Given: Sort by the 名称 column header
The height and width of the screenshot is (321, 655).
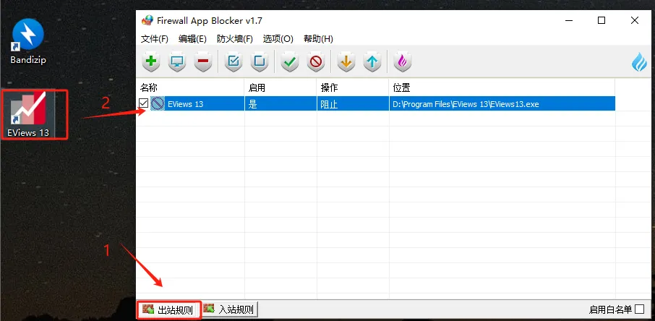Looking at the screenshot, I should (x=190, y=87).
